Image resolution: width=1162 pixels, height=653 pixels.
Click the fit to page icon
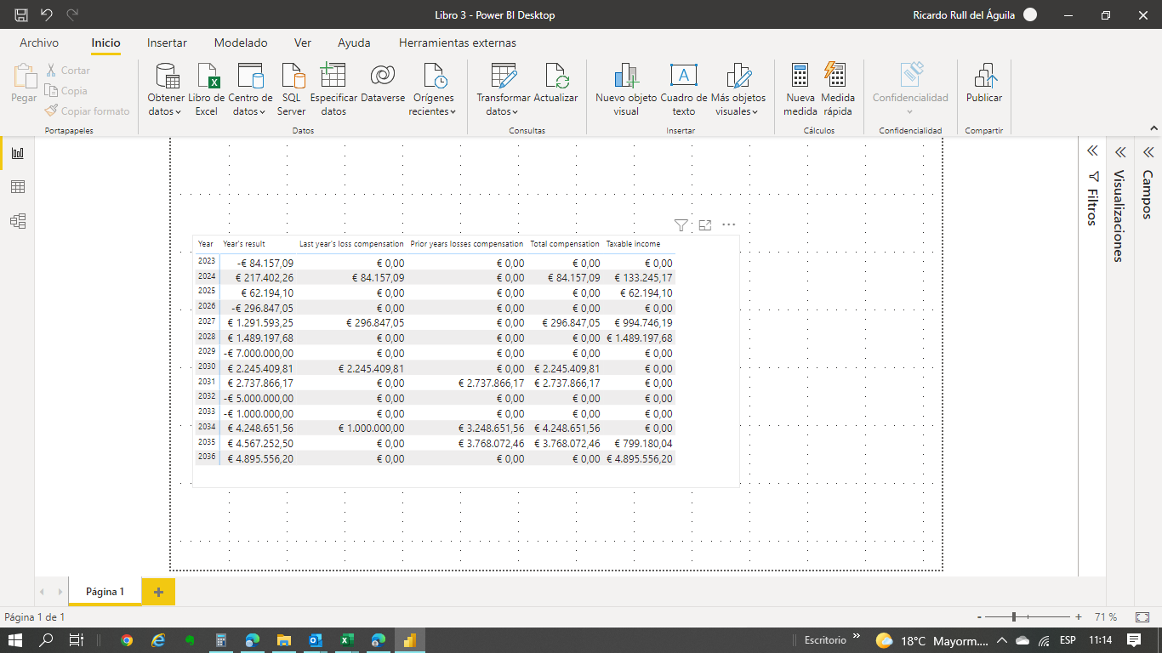pyautogui.click(x=1142, y=617)
